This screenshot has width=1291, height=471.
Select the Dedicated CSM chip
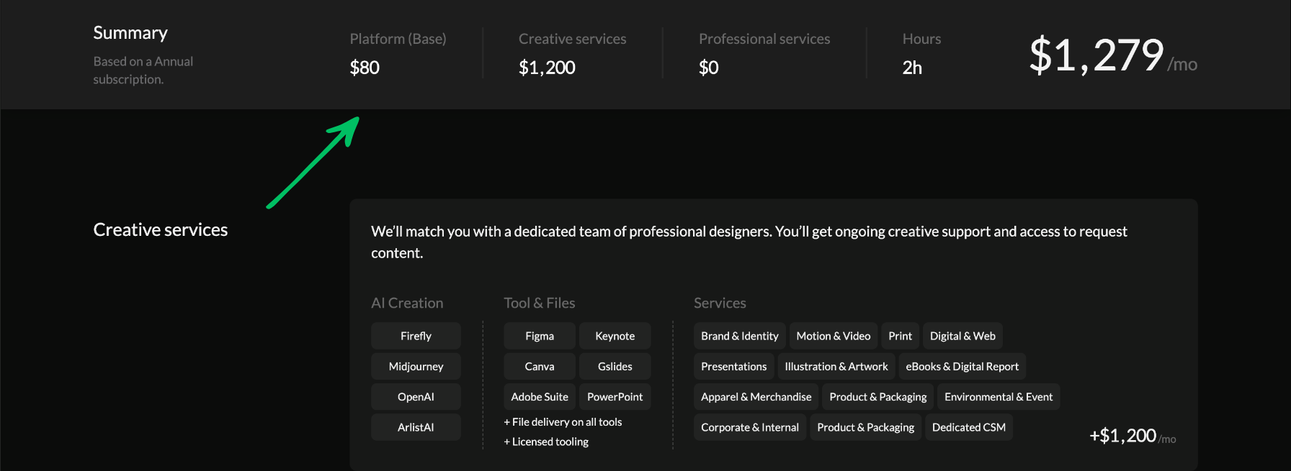pyautogui.click(x=968, y=427)
